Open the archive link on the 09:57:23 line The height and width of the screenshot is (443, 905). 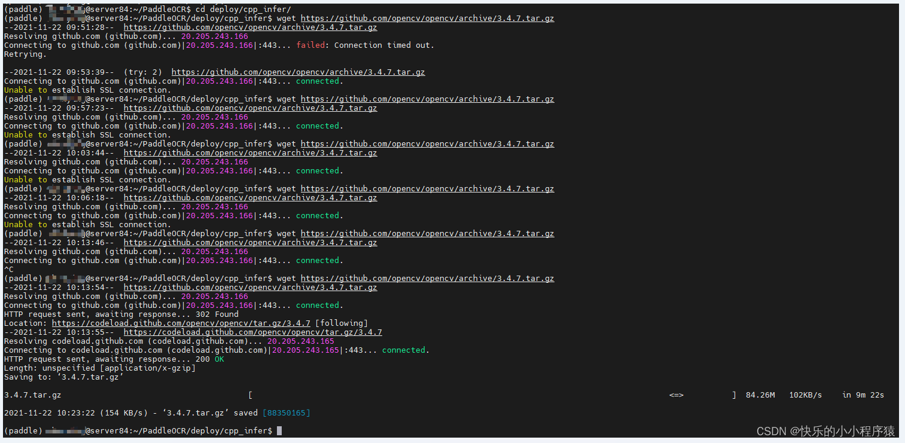250,108
